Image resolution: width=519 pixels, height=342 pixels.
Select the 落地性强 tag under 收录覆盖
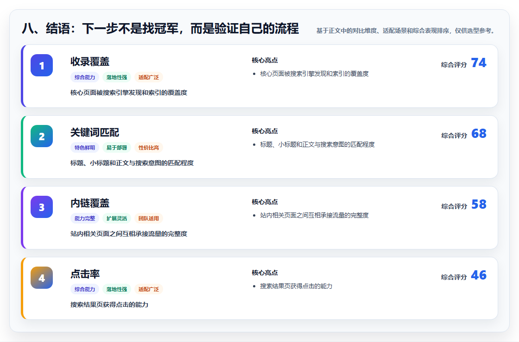pos(117,77)
